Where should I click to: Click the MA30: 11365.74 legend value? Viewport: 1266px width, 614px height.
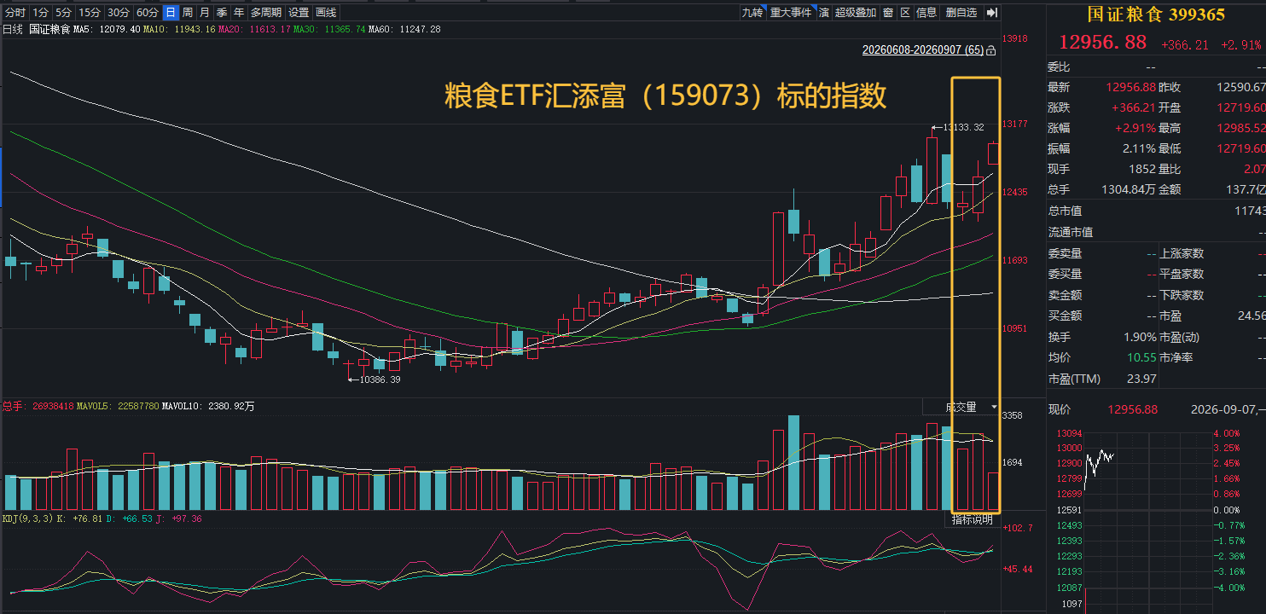point(329,29)
